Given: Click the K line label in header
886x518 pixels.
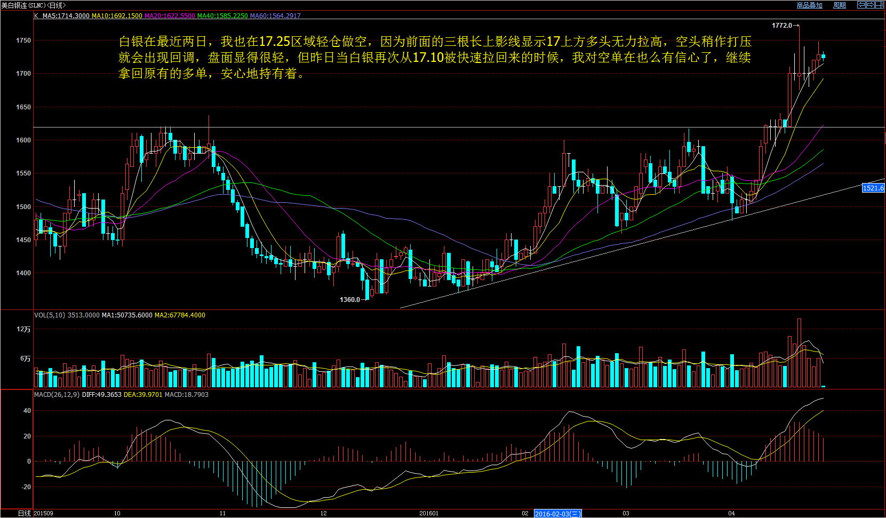Looking at the screenshot, I should (36, 16).
